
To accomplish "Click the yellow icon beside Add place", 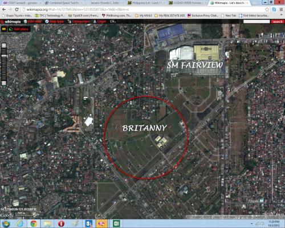I will 4,29.
